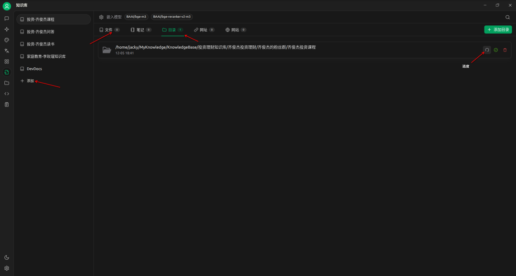Screen dimensions: 516x276
Task: Click the refresh icon on the directory row
Action: point(487,50)
